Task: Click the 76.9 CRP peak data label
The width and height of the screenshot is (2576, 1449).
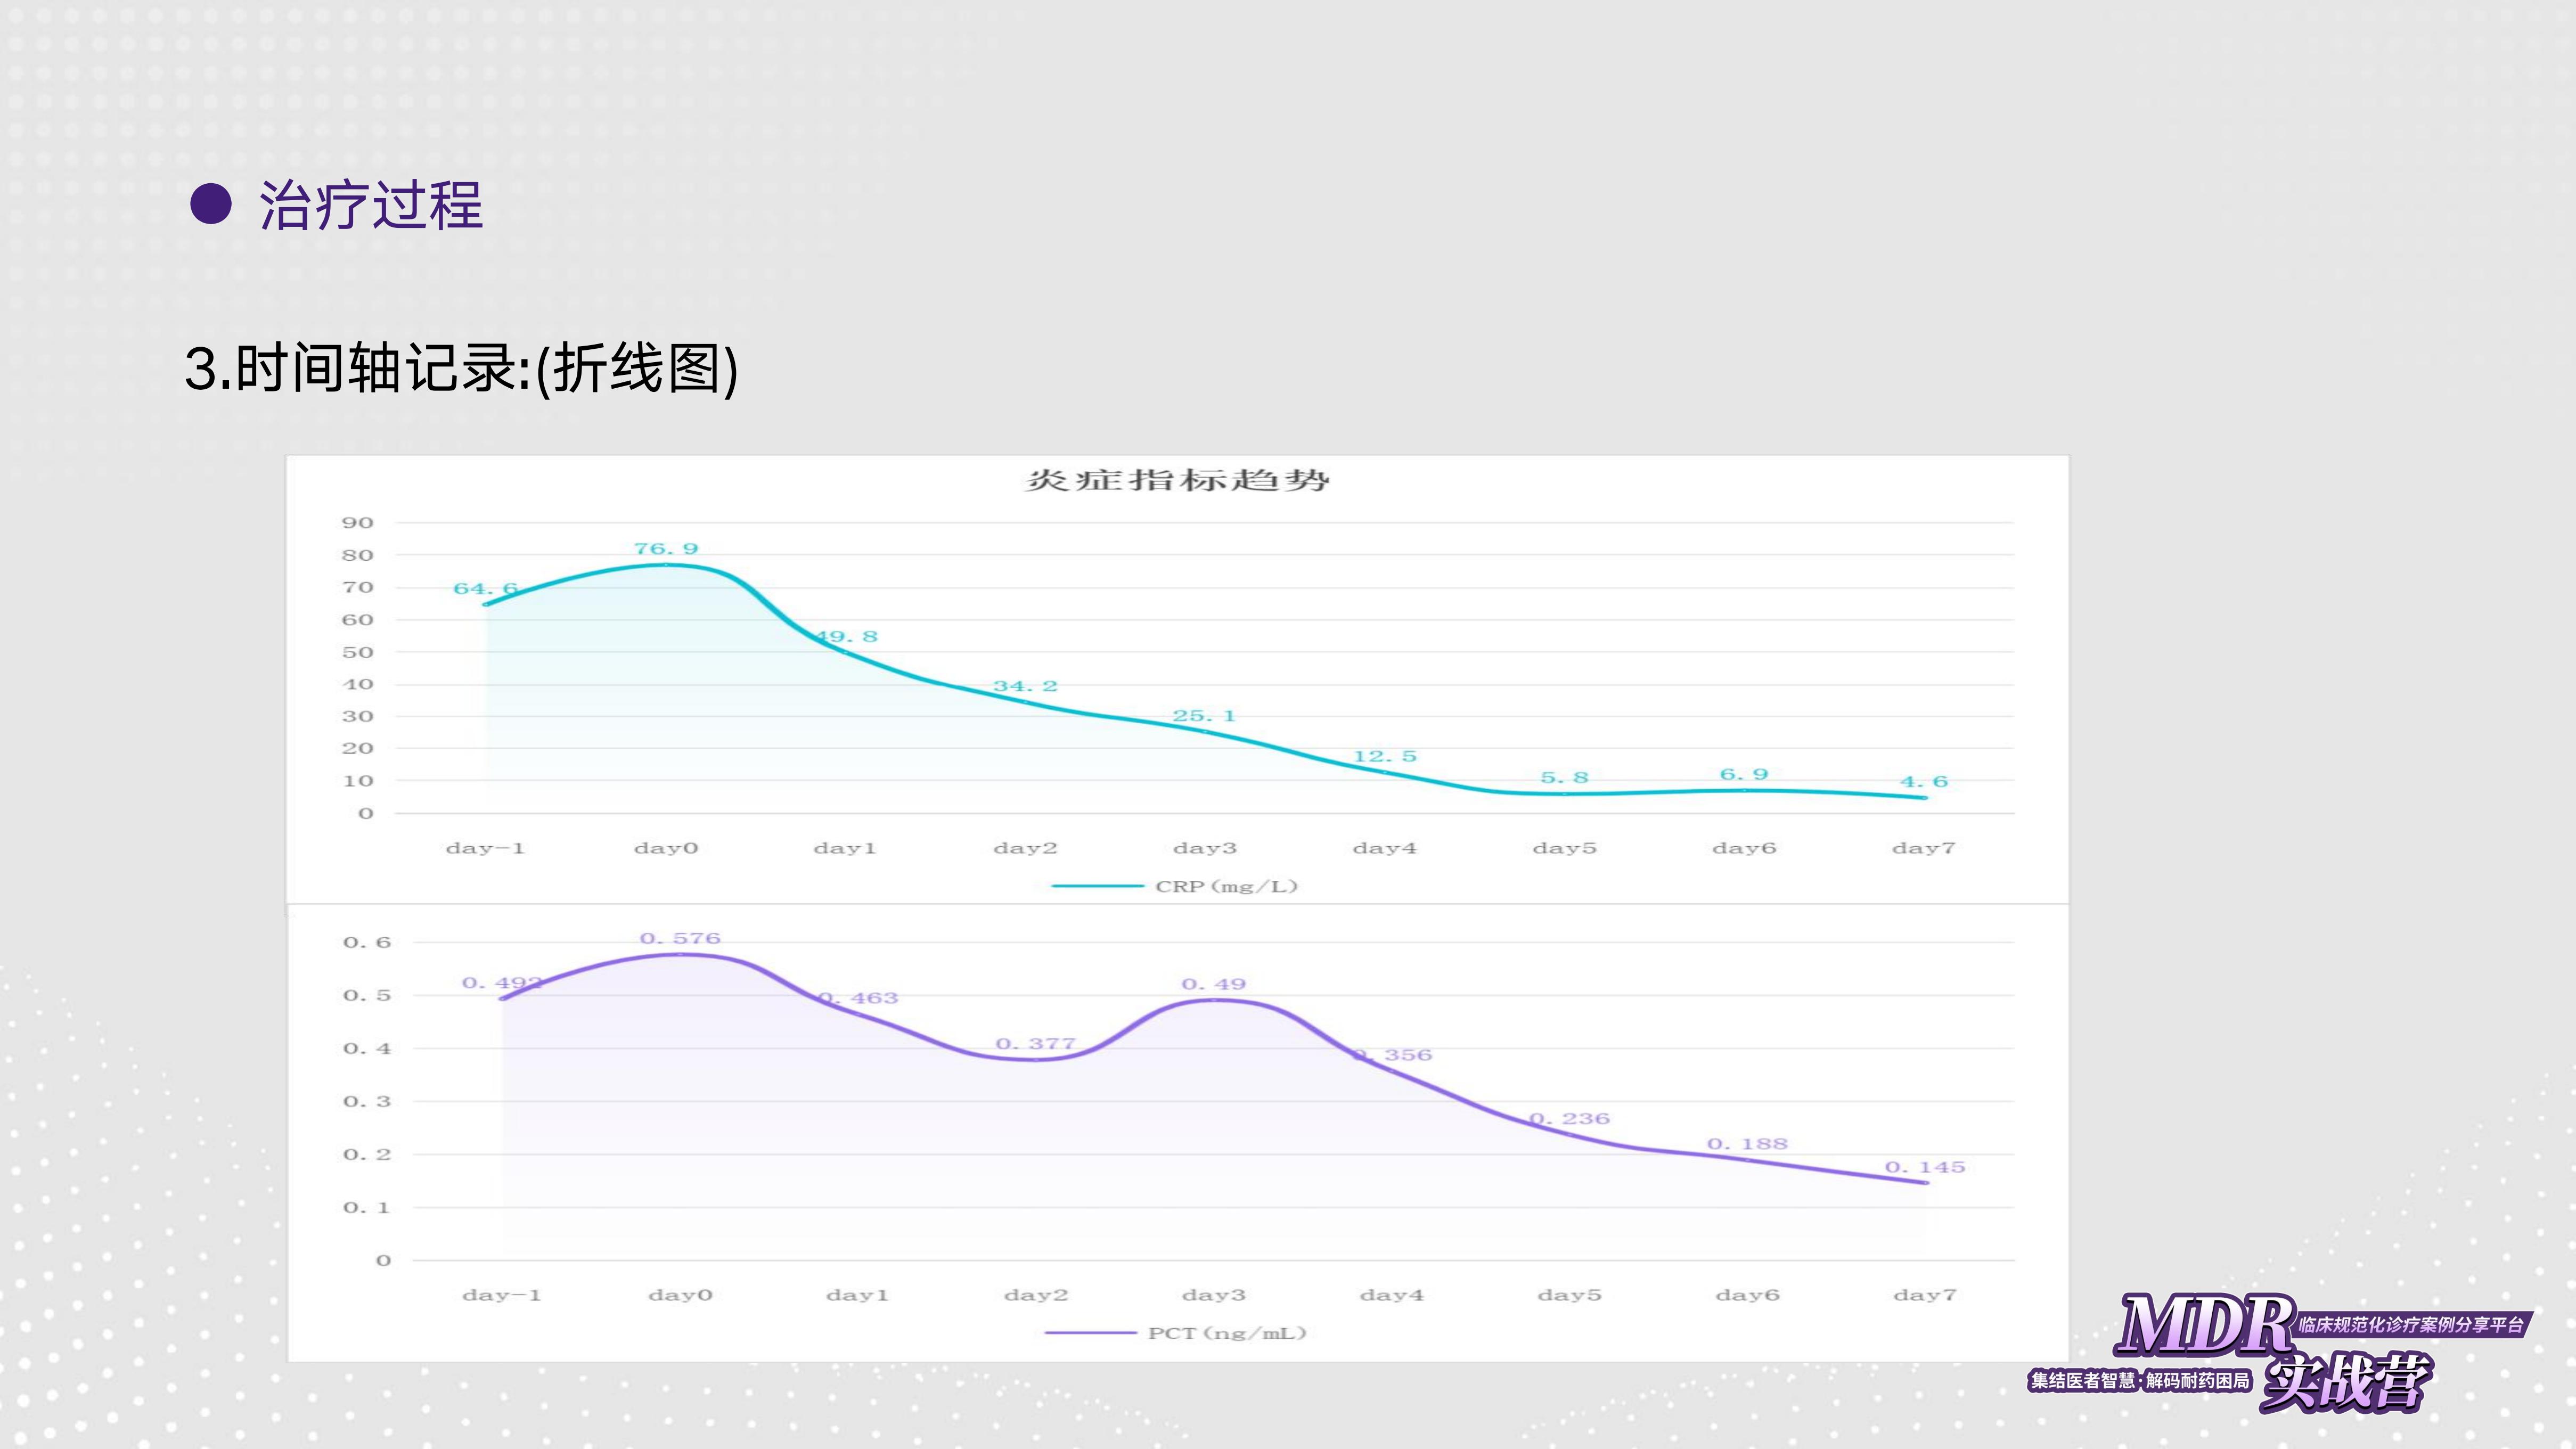Action: (x=666, y=548)
